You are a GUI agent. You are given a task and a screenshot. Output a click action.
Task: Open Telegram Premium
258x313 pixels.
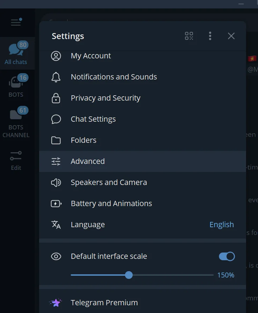coord(143,303)
